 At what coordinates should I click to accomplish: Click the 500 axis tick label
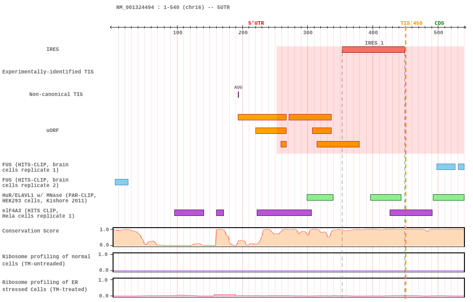(x=438, y=32)
